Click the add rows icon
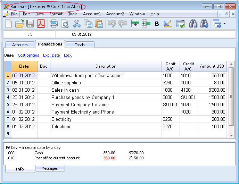This screenshot has width=239, height=184. point(135,24)
